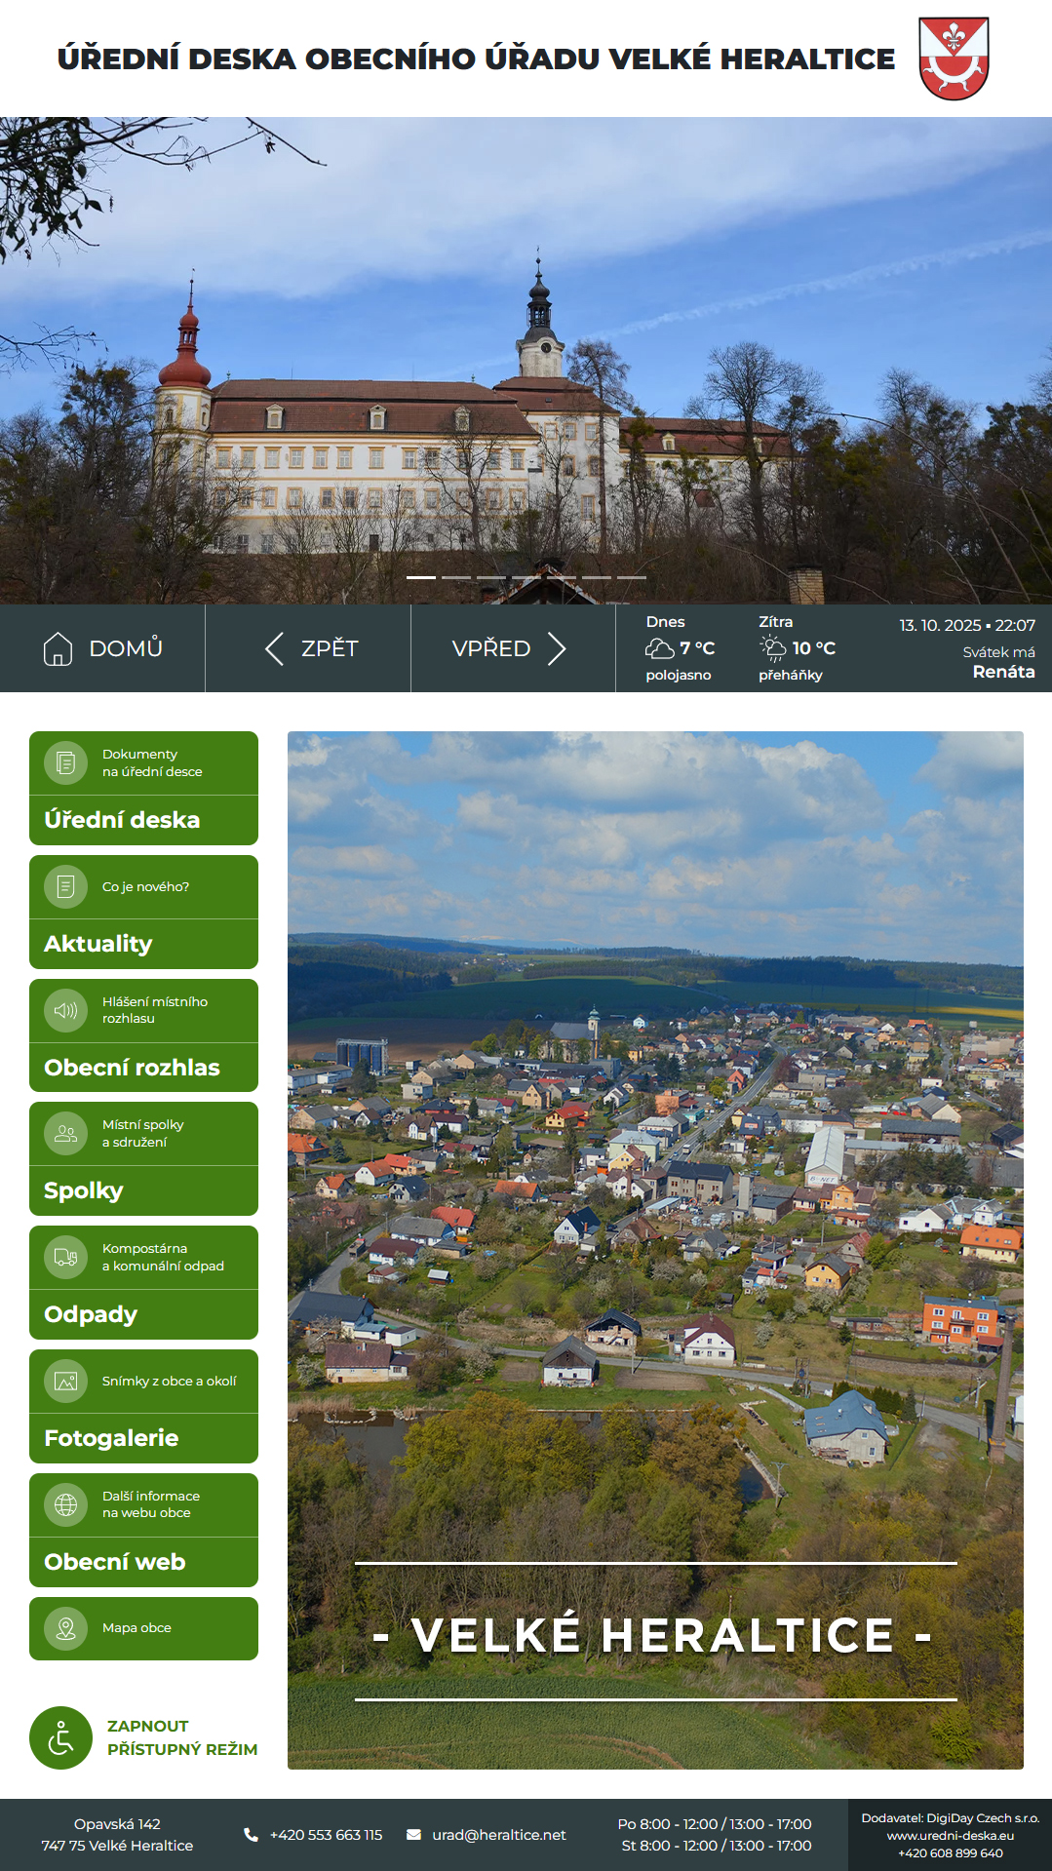1052x1871 pixels.
Task: Jump to the last slideshow indicator dash
Action: (632, 577)
